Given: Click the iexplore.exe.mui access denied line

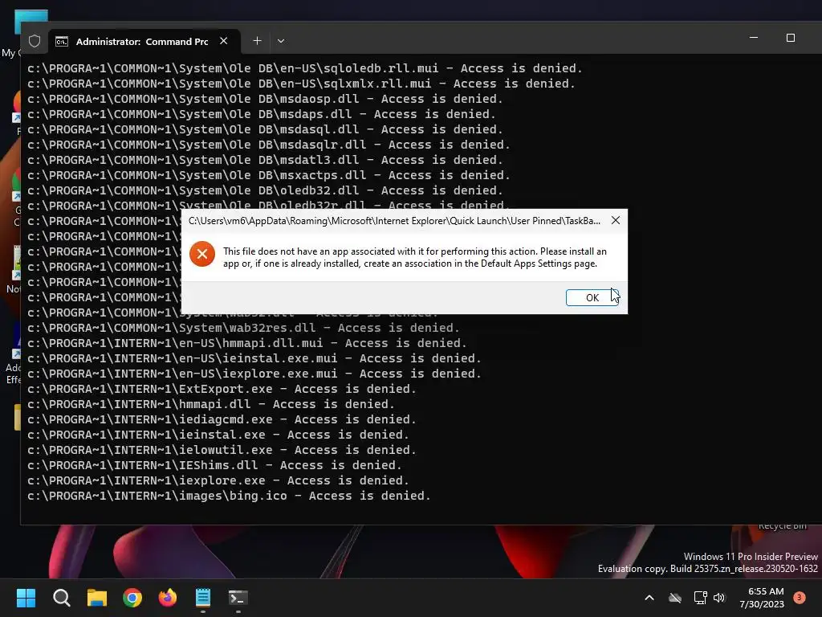Looking at the screenshot, I should (x=254, y=374).
